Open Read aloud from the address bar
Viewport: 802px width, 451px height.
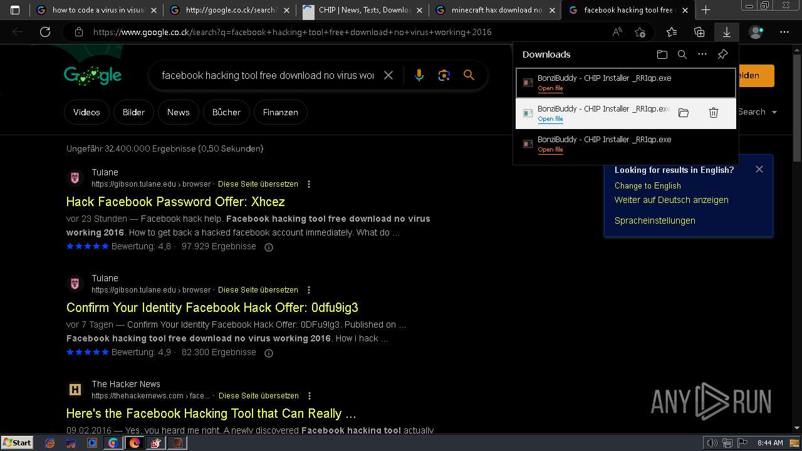[618, 32]
